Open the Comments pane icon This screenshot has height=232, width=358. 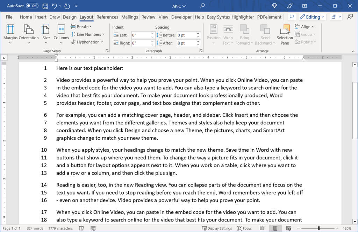pyautogui.click(x=291, y=17)
